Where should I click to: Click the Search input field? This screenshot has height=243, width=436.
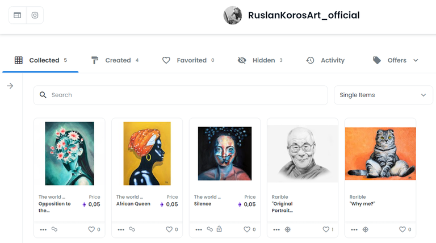181,95
